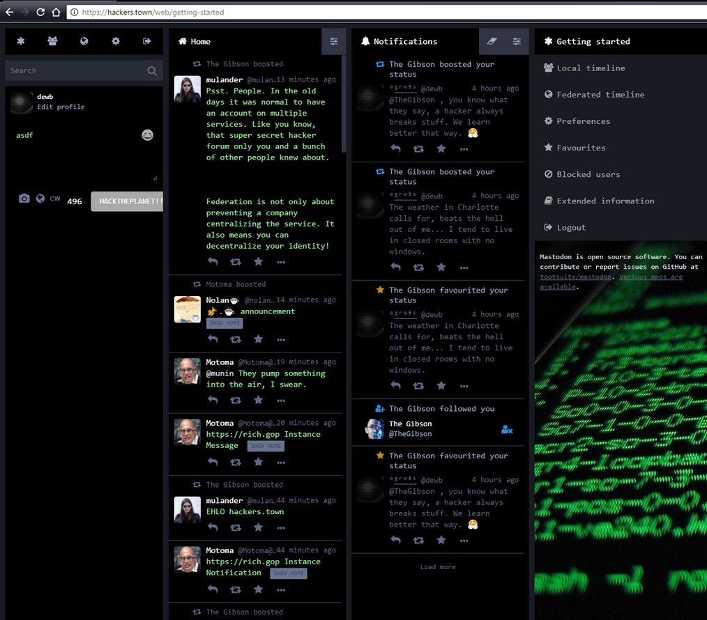Open Preferences gear icon in left nav
The image size is (707, 620).
tap(116, 41)
